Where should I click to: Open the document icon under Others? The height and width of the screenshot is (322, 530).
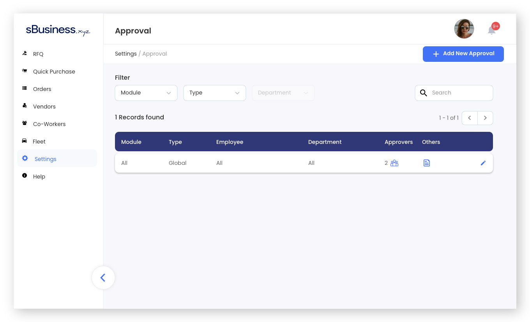426,163
